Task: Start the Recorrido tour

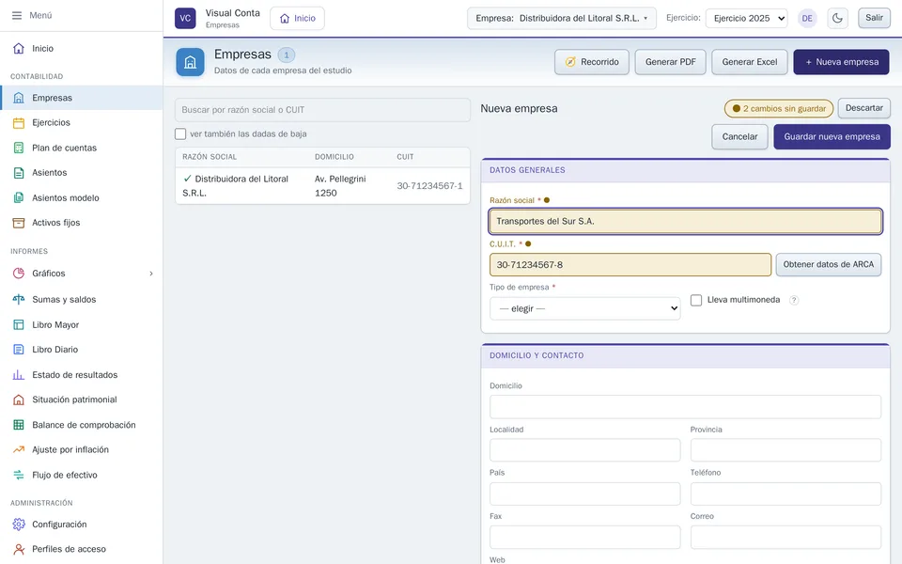Action: coord(592,62)
